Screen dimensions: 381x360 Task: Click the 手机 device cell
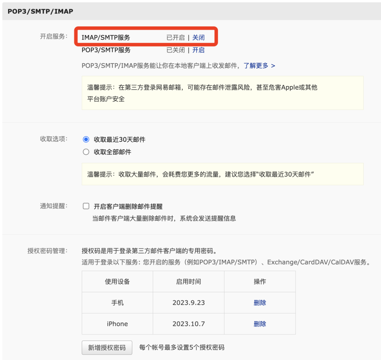(x=117, y=303)
